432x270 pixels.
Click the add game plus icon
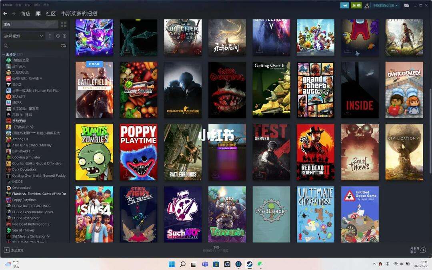[x=7, y=250]
